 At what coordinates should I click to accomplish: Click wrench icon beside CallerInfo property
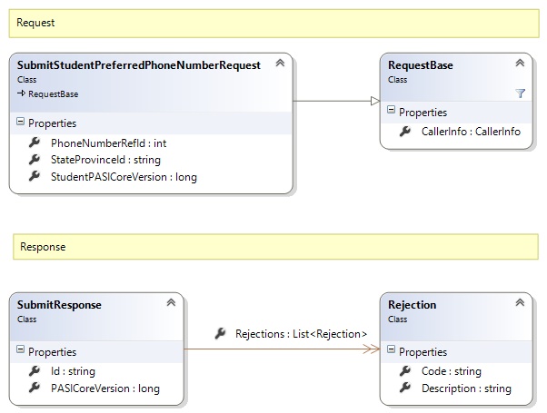click(x=405, y=132)
